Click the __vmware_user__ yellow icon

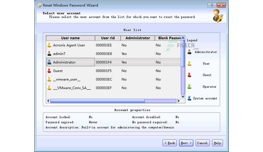[49, 79]
